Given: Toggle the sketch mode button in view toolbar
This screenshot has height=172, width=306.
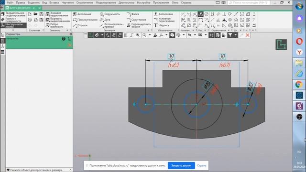Looking at the screenshot, I should [x=91, y=35].
